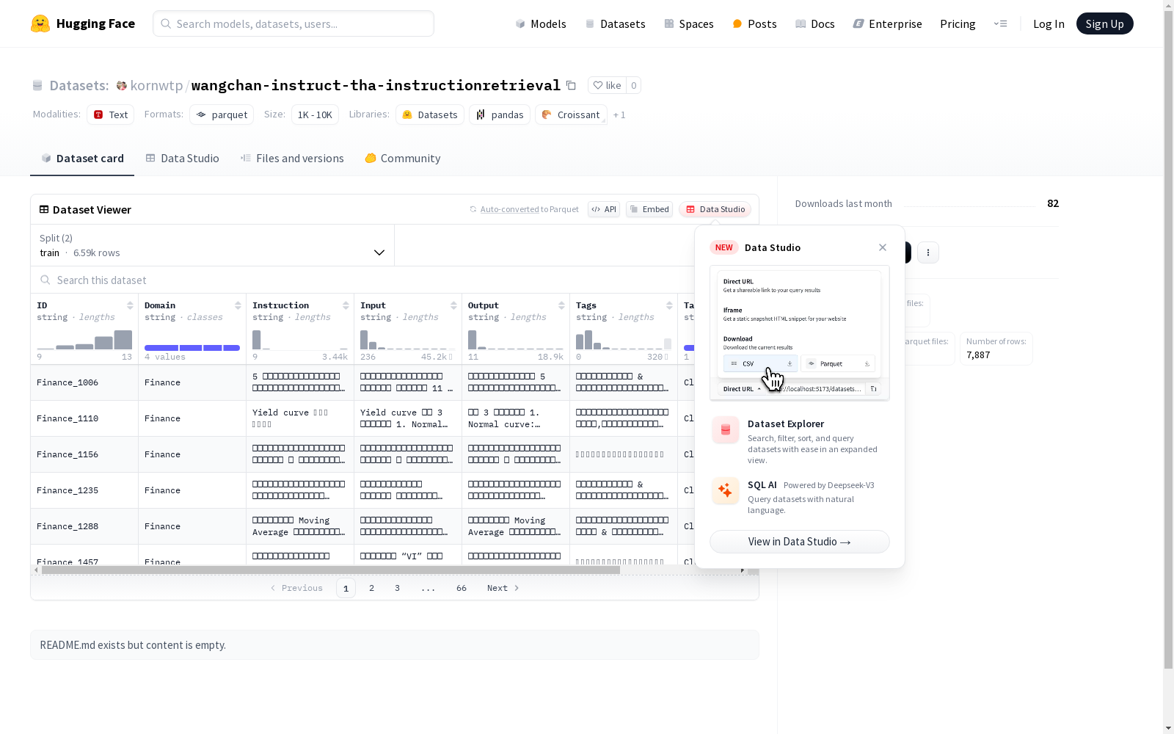The image size is (1174, 734).
Task: Click the Data Studio preview thumbnail
Action: 800,333
